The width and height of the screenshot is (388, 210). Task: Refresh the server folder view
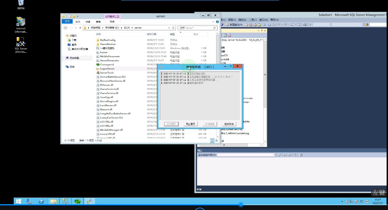pos(174,28)
